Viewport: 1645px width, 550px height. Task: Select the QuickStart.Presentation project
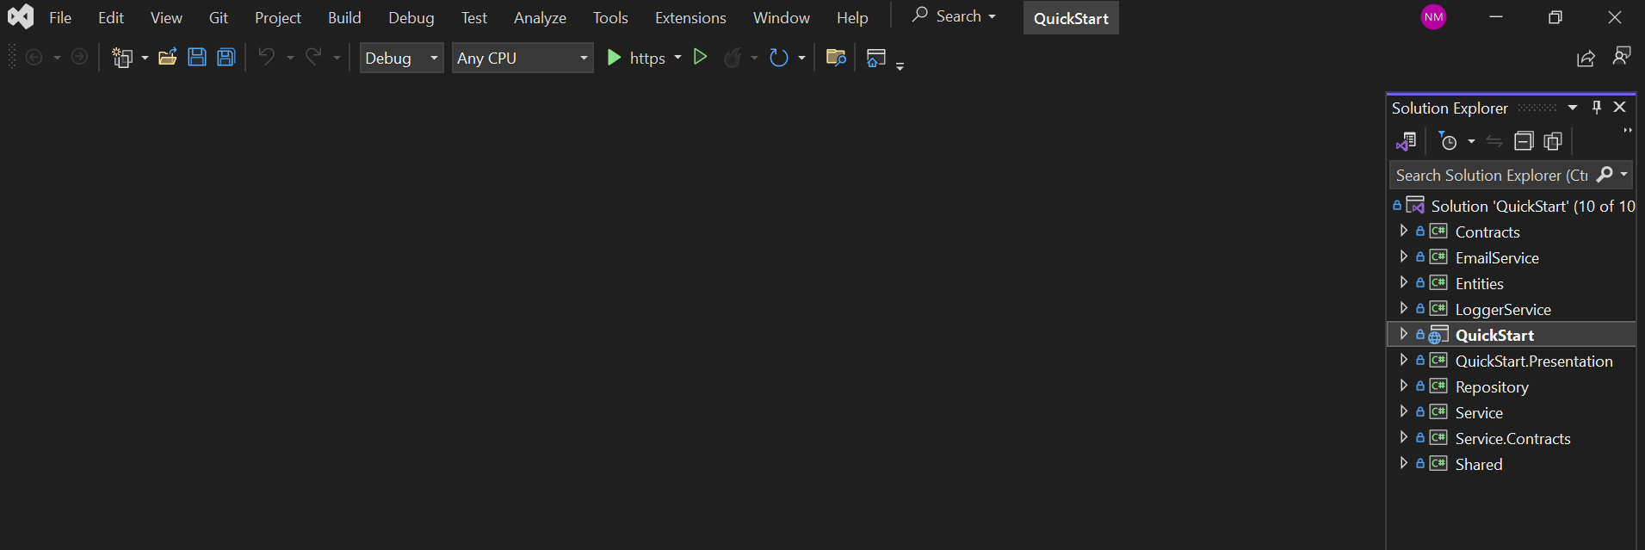[x=1533, y=361]
